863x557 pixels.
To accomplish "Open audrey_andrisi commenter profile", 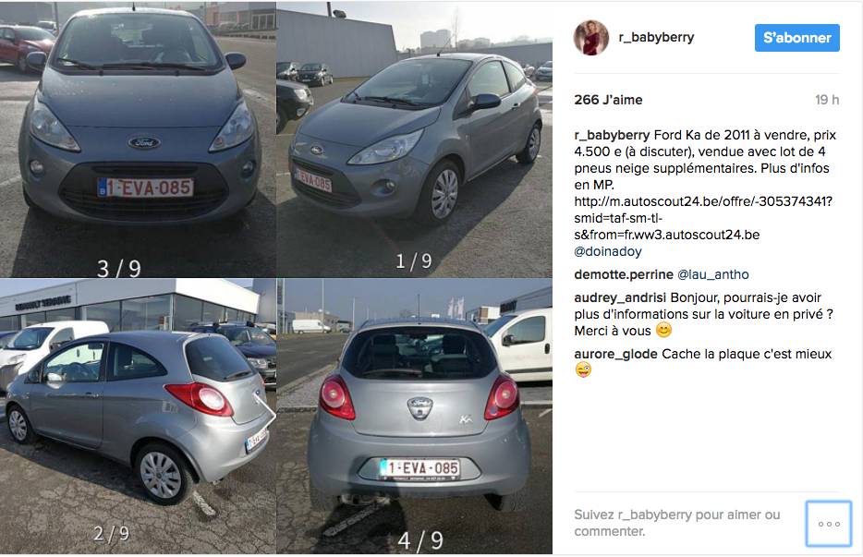I will tap(620, 297).
